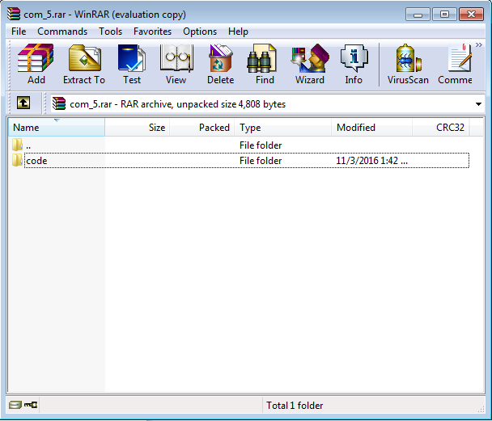Screen dimensions: 492x421
Task: Click the key password icon in status bar
Action: click(31, 405)
